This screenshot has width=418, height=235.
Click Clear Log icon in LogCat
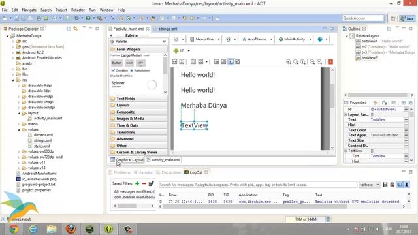click(x=392, y=184)
